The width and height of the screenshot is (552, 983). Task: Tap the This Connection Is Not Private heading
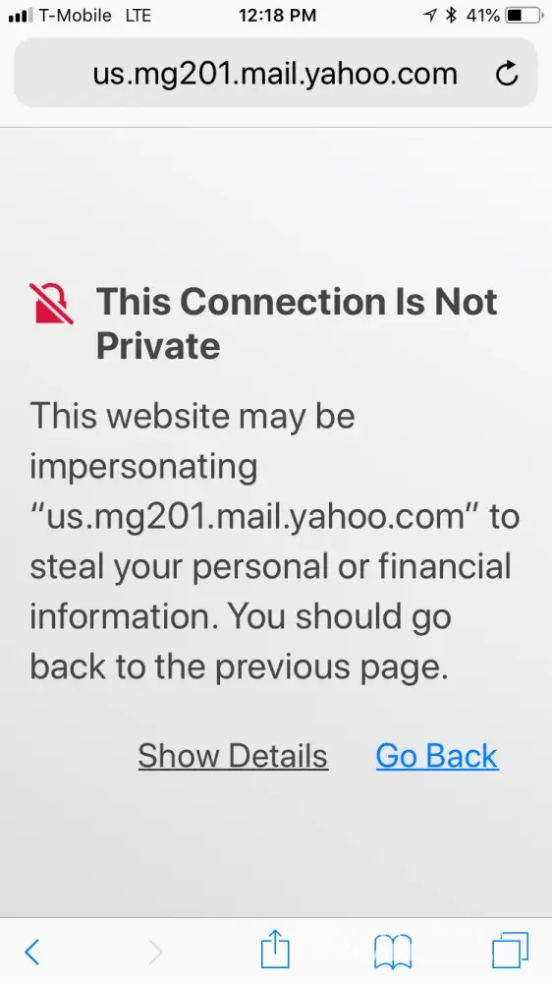297,323
